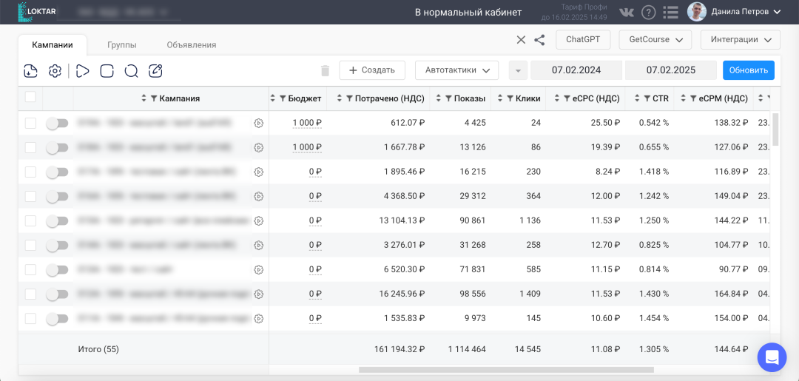The image size is (799, 381).
Task: Open the GetCourse dropdown
Action: point(655,40)
